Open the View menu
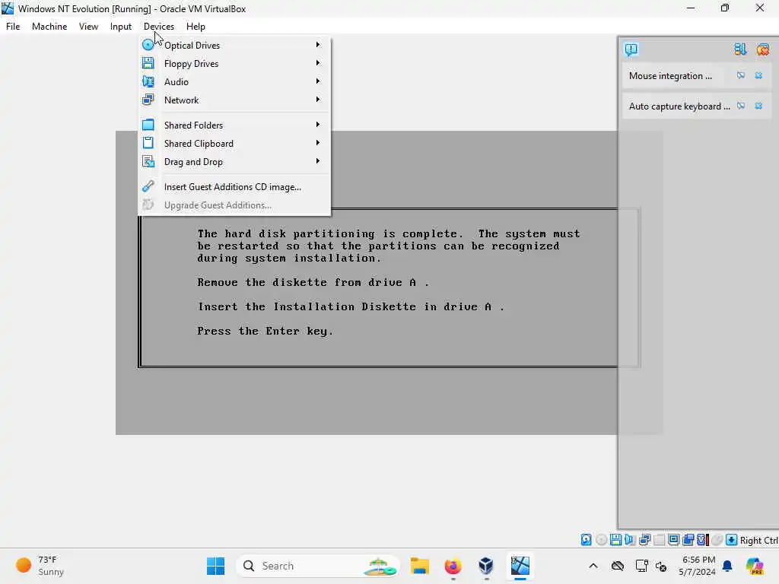 (x=88, y=27)
